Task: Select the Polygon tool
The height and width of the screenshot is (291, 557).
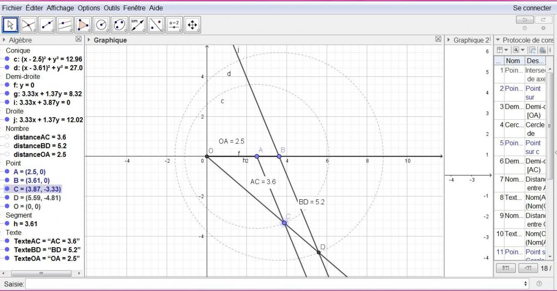Action: coord(83,25)
